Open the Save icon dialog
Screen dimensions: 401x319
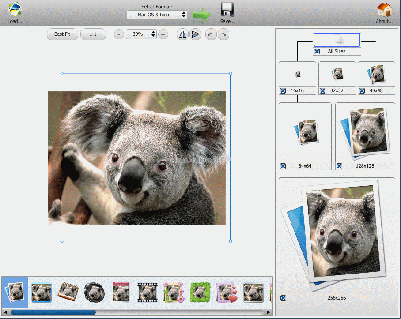pos(227,10)
